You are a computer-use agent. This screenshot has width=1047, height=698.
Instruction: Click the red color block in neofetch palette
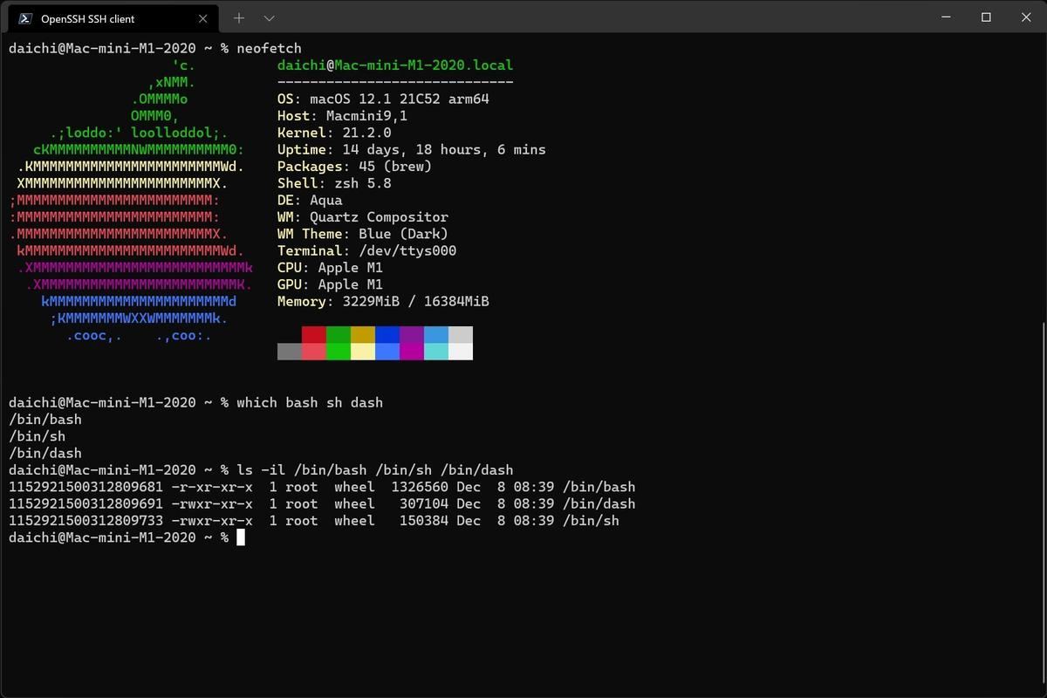314,335
